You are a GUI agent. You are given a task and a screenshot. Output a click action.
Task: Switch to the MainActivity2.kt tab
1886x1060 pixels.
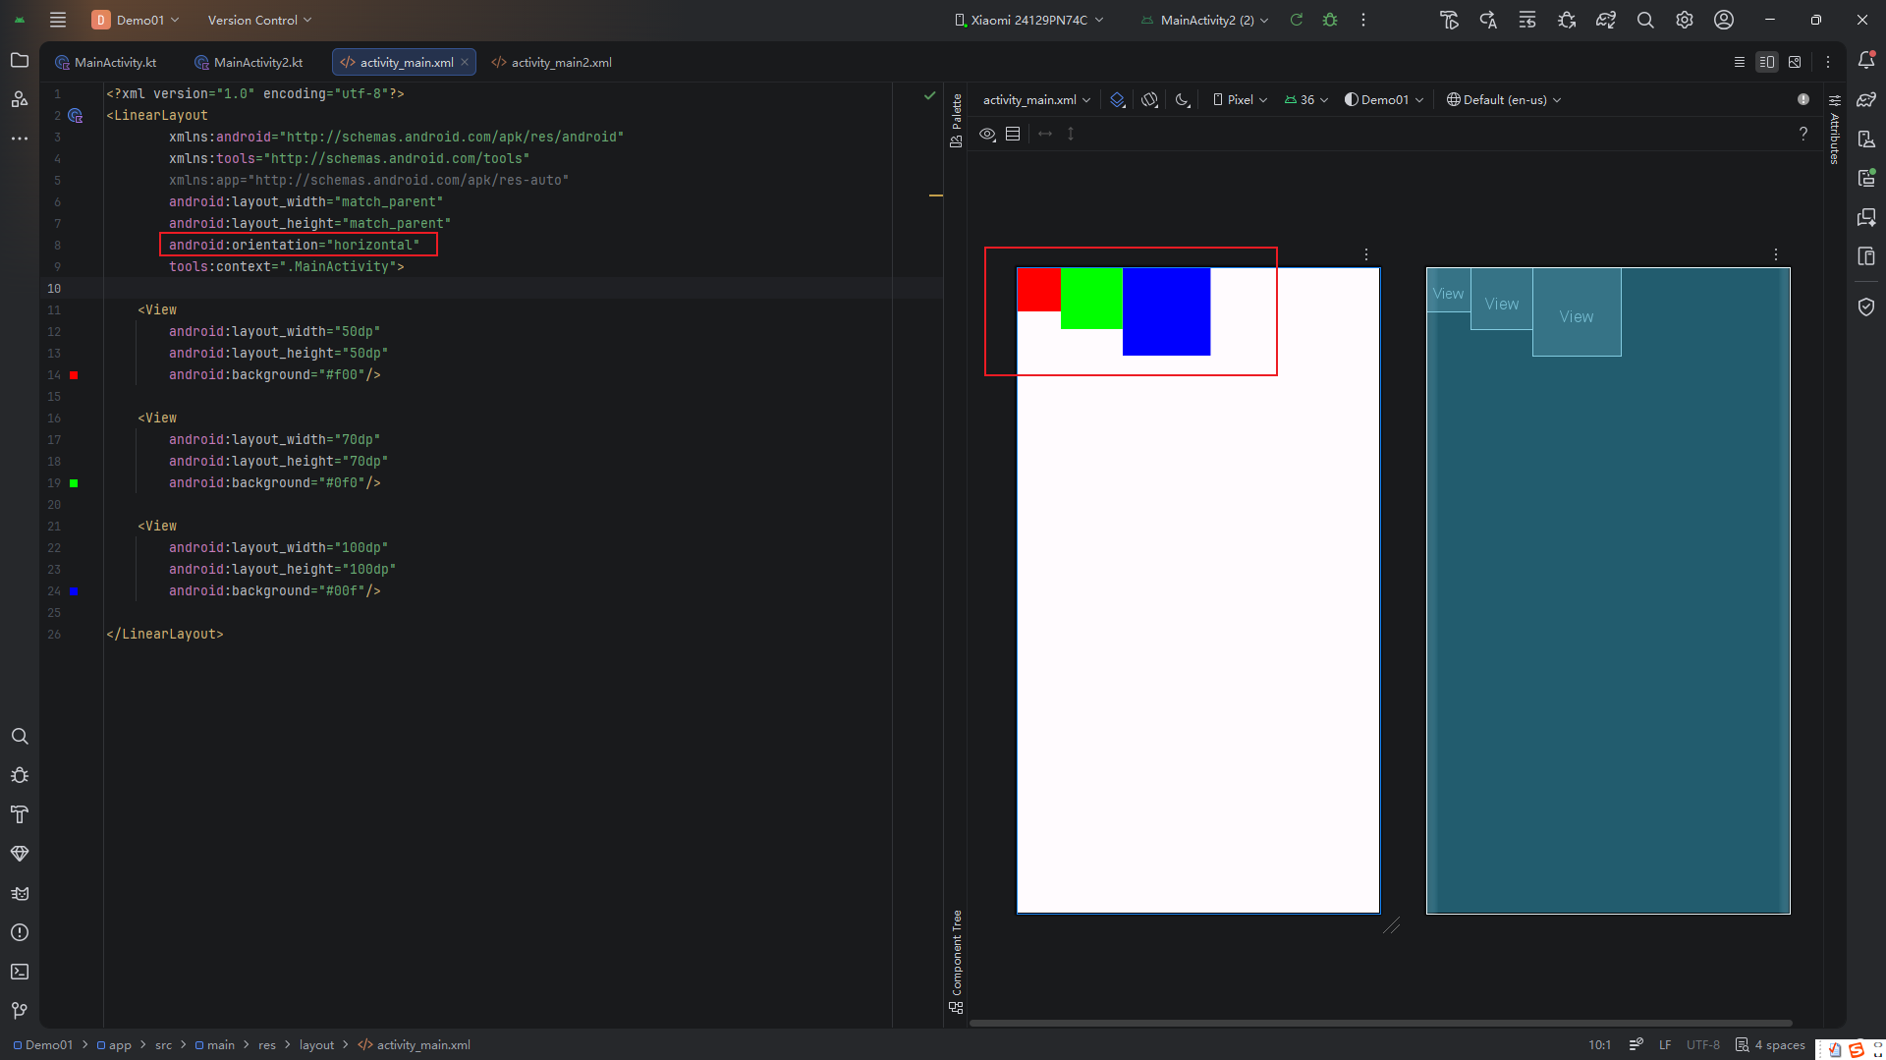click(249, 62)
